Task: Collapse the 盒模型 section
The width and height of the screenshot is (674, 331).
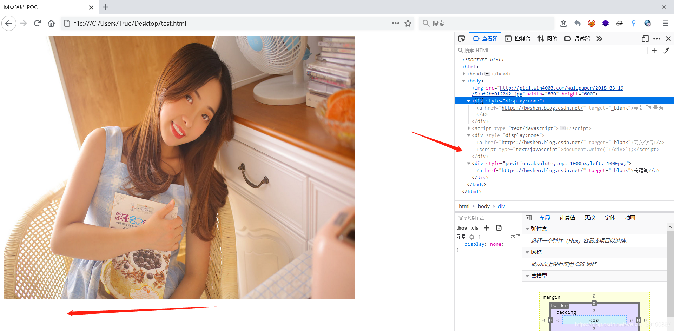Action: coord(527,276)
